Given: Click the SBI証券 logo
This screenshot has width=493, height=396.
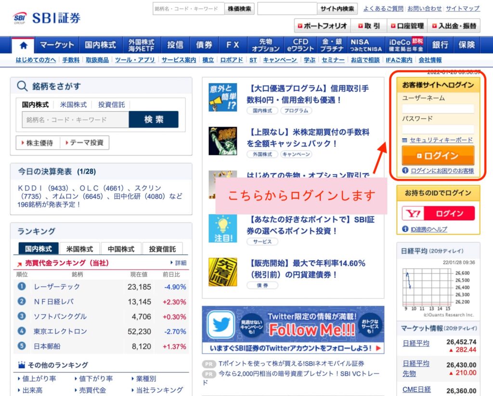Looking at the screenshot, I should 47,18.
